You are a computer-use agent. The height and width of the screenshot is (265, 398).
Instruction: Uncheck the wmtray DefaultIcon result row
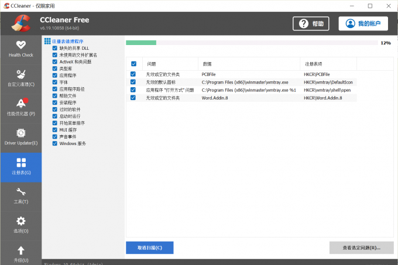tap(133, 82)
